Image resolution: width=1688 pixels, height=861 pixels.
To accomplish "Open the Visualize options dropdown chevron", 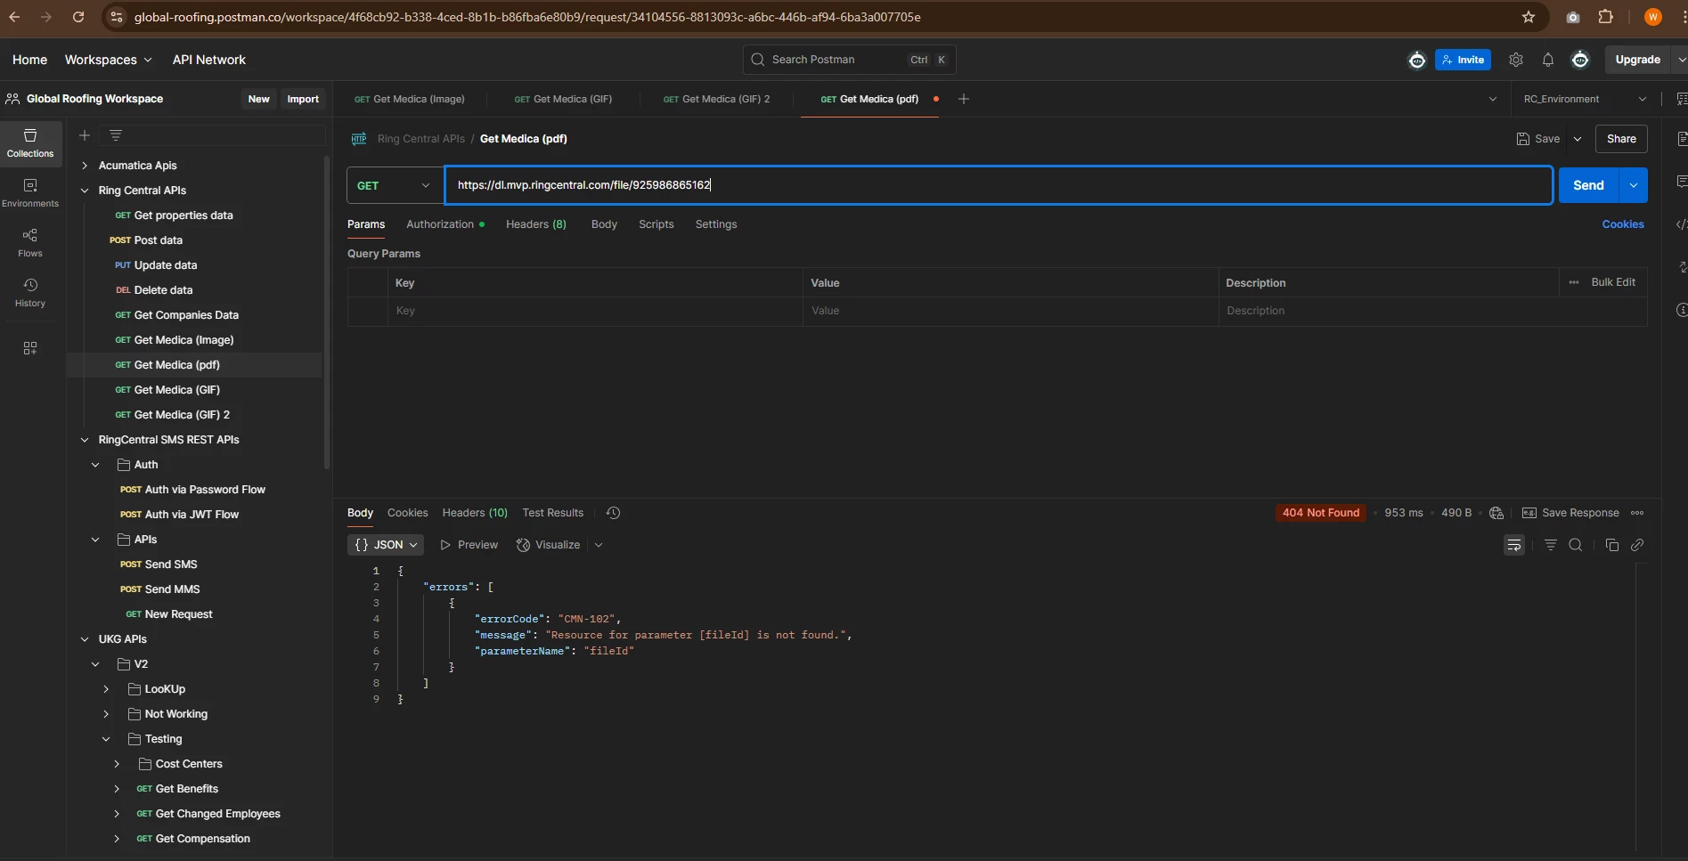I will click(599, 545).
